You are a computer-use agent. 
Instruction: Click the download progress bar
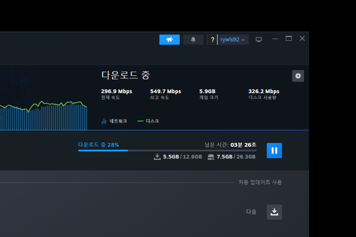167,150
